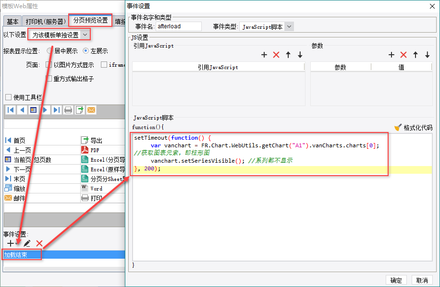The height and width of the screenshot is (287, 440).
Task: Toggle 重方式输出格子 checkbox
Action: coord(49,79)
